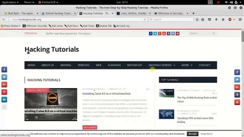Open right sidebar Facebook follow button
This screenshot has height=137, width=244.
tap(237, 72)
